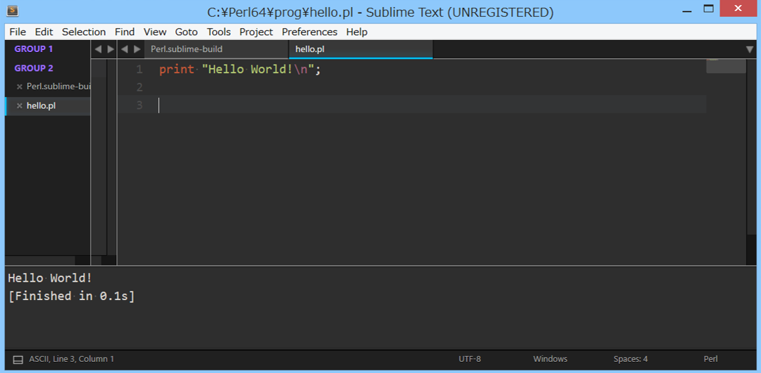Screen dimensions: 761x373
Task: Click the GROUP 1 sidebar heading
Action: coord(33,49)
